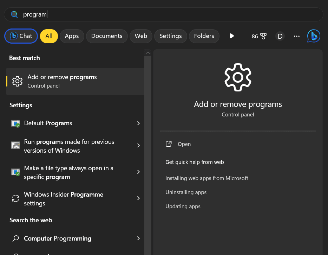The width and height of the screenshot is (328, 255).
Task: Click the Default Programs icon
Action: (x=15, y=123)
